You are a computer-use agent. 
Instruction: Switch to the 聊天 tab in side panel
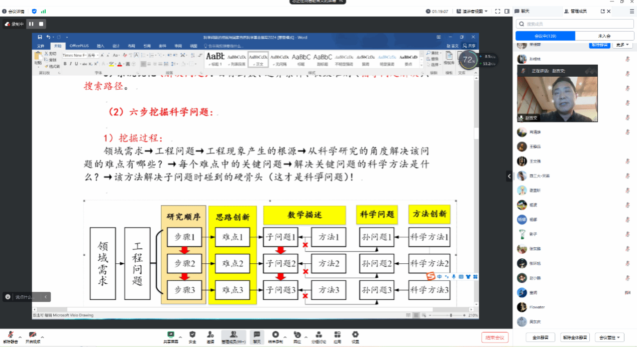click(525, 11)
